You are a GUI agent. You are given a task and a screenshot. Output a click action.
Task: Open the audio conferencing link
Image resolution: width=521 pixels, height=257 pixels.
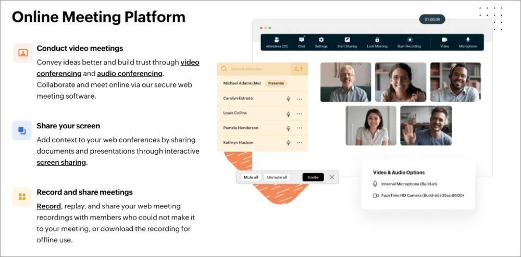pos(130,74)
